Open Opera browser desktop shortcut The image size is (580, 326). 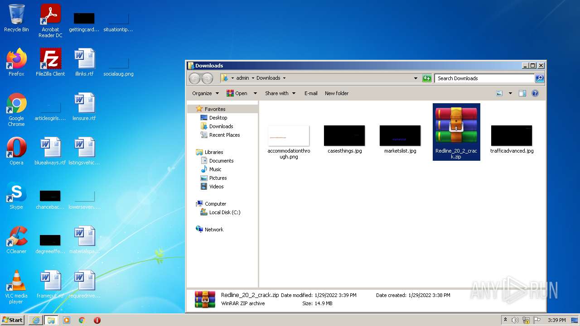(x=16, y=151)
